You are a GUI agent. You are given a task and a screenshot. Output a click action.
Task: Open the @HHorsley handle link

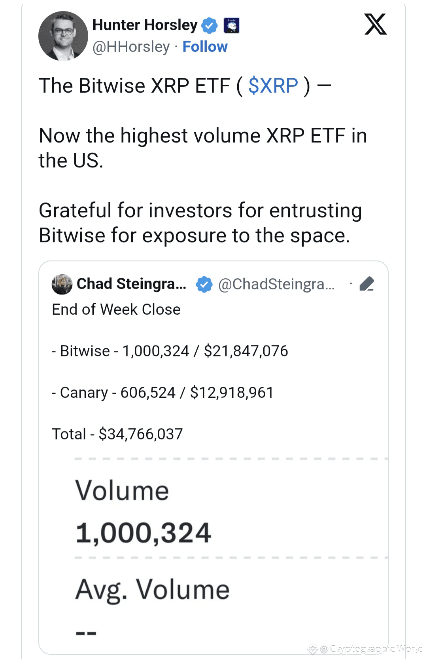[x=131, y=47]
